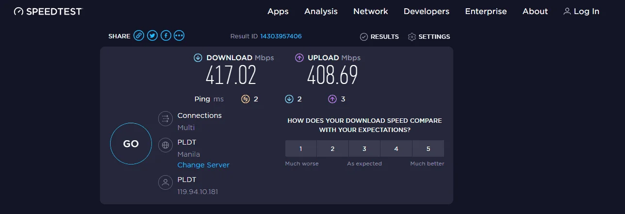Click the download arrow icon beside DOWNLOAD
The height and width of the screenshot is (214, 625).
point(198,58)
